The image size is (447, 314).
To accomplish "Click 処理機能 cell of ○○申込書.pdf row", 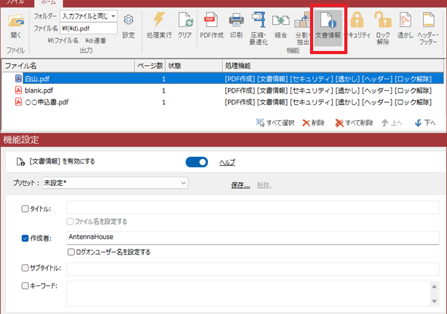I will tap(328, 101).
